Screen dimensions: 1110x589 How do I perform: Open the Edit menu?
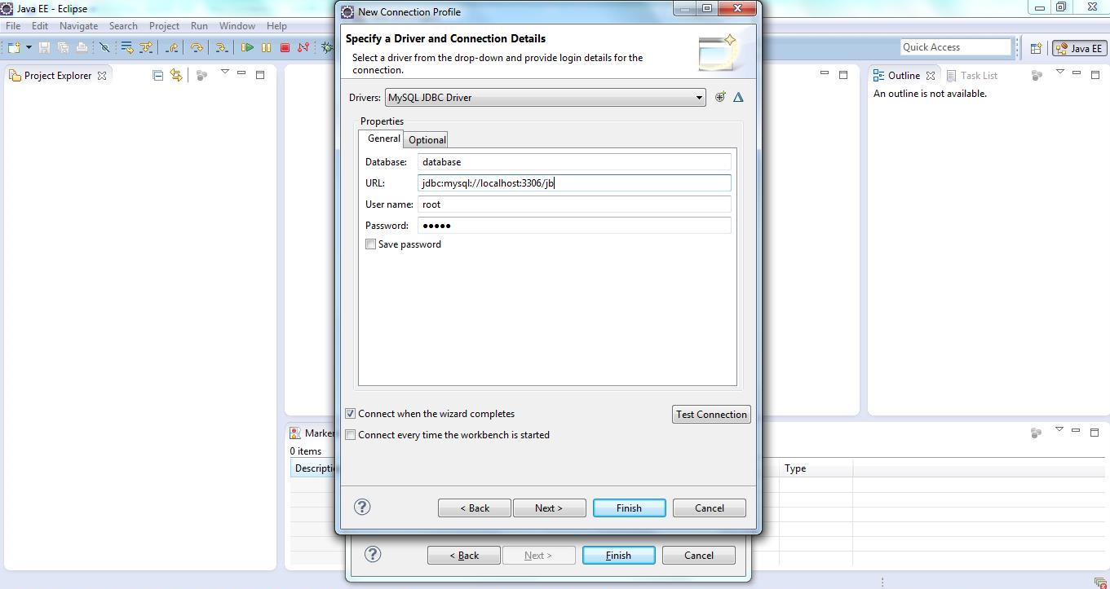tap(40, 25)
